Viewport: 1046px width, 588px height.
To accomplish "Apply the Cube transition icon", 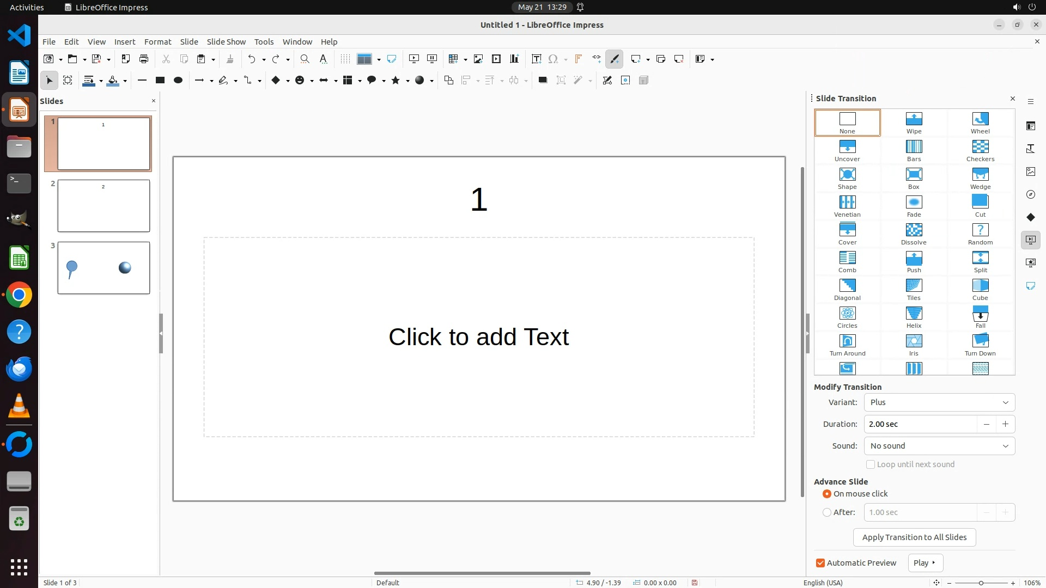I will tap(980, 289).
